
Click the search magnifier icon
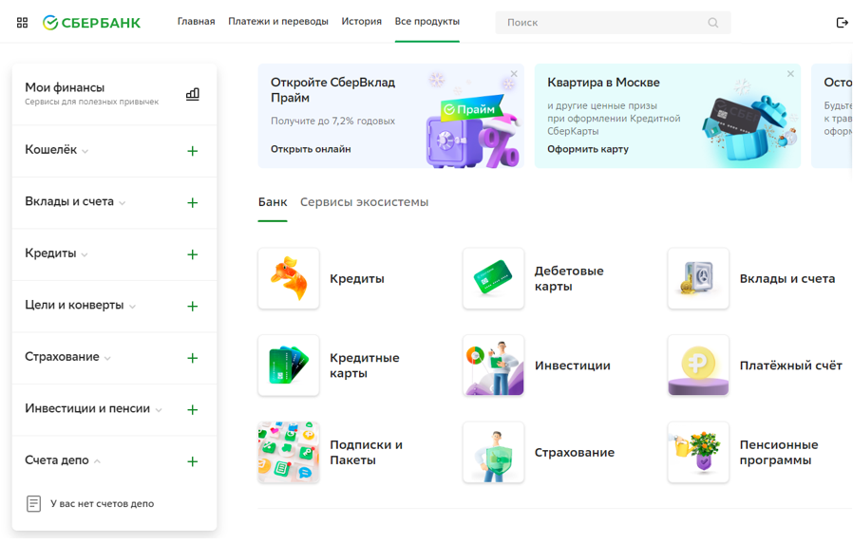(712, 22)
